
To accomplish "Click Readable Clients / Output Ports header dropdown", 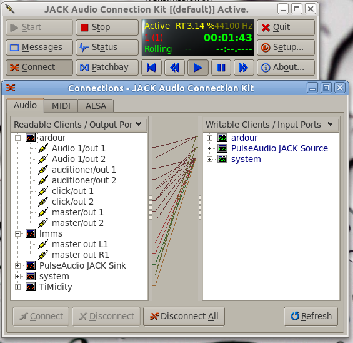I will tap(139, 124).
